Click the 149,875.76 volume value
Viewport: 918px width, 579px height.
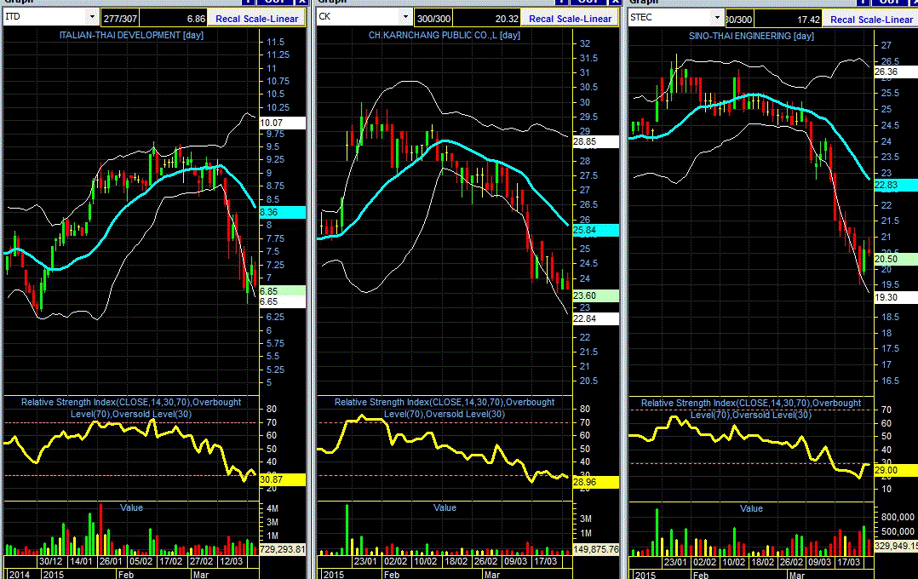coord(595,549)
